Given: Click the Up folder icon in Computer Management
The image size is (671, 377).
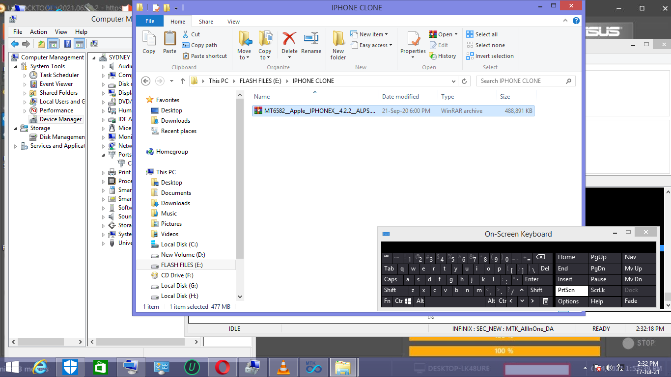Looking at the screenshot, I should click(x=41, y=44).
